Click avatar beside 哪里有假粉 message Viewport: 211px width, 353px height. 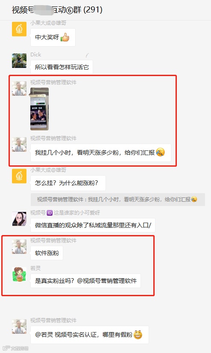pyautogui.click(x=19, y=326)
